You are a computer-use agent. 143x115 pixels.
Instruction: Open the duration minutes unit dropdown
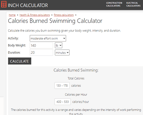62,53
